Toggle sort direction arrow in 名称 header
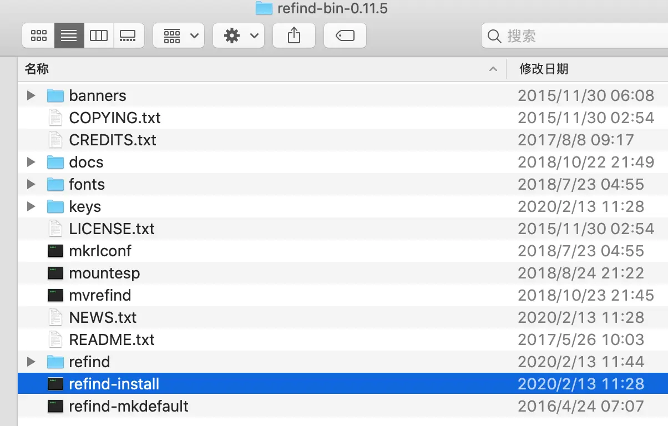 [493, 69]
